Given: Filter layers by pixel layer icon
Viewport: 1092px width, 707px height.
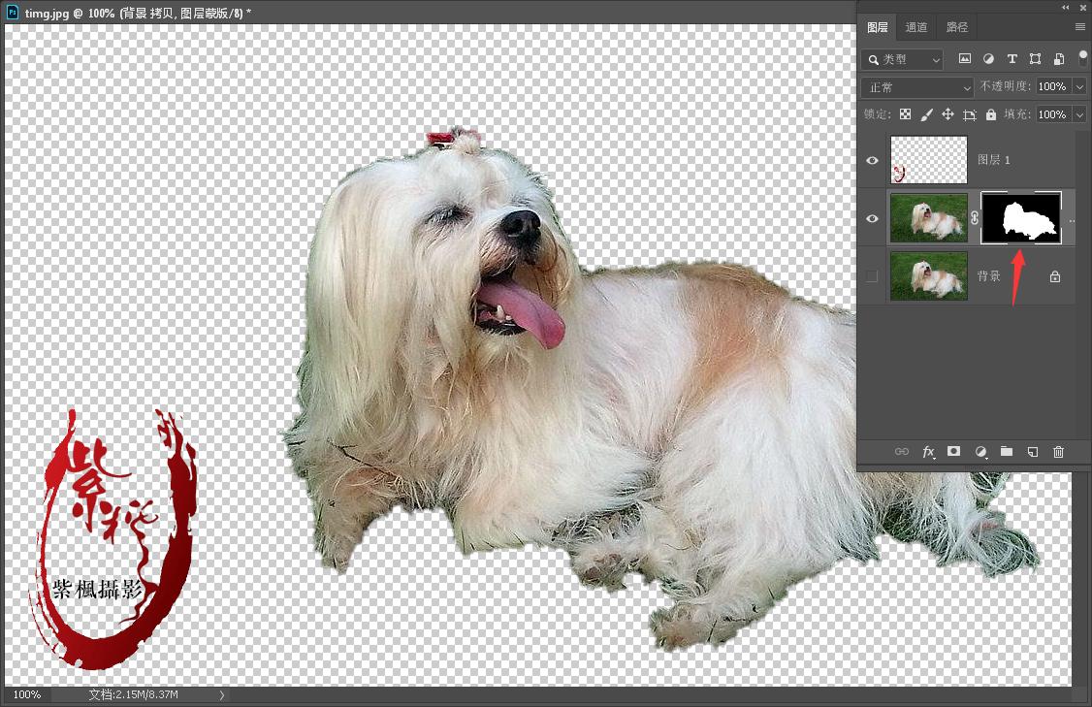Looking at the screenshot, I should 965,59.
